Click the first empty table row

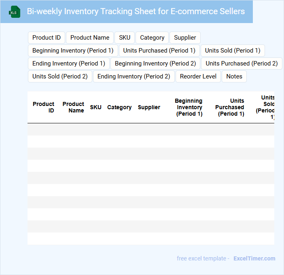[150, 129]
